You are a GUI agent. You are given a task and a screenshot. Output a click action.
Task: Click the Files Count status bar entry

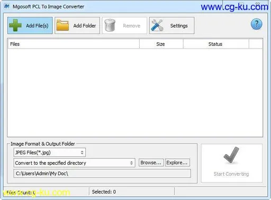[x=21, y=193]
